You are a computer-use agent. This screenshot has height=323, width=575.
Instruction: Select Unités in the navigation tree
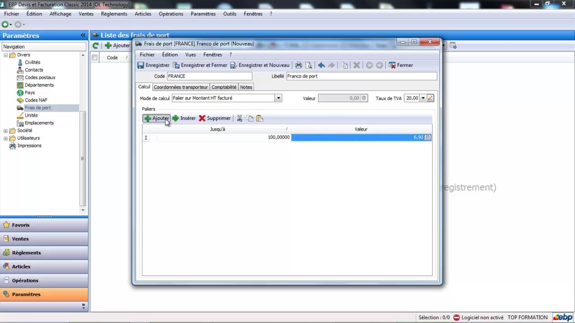[31, 115]
